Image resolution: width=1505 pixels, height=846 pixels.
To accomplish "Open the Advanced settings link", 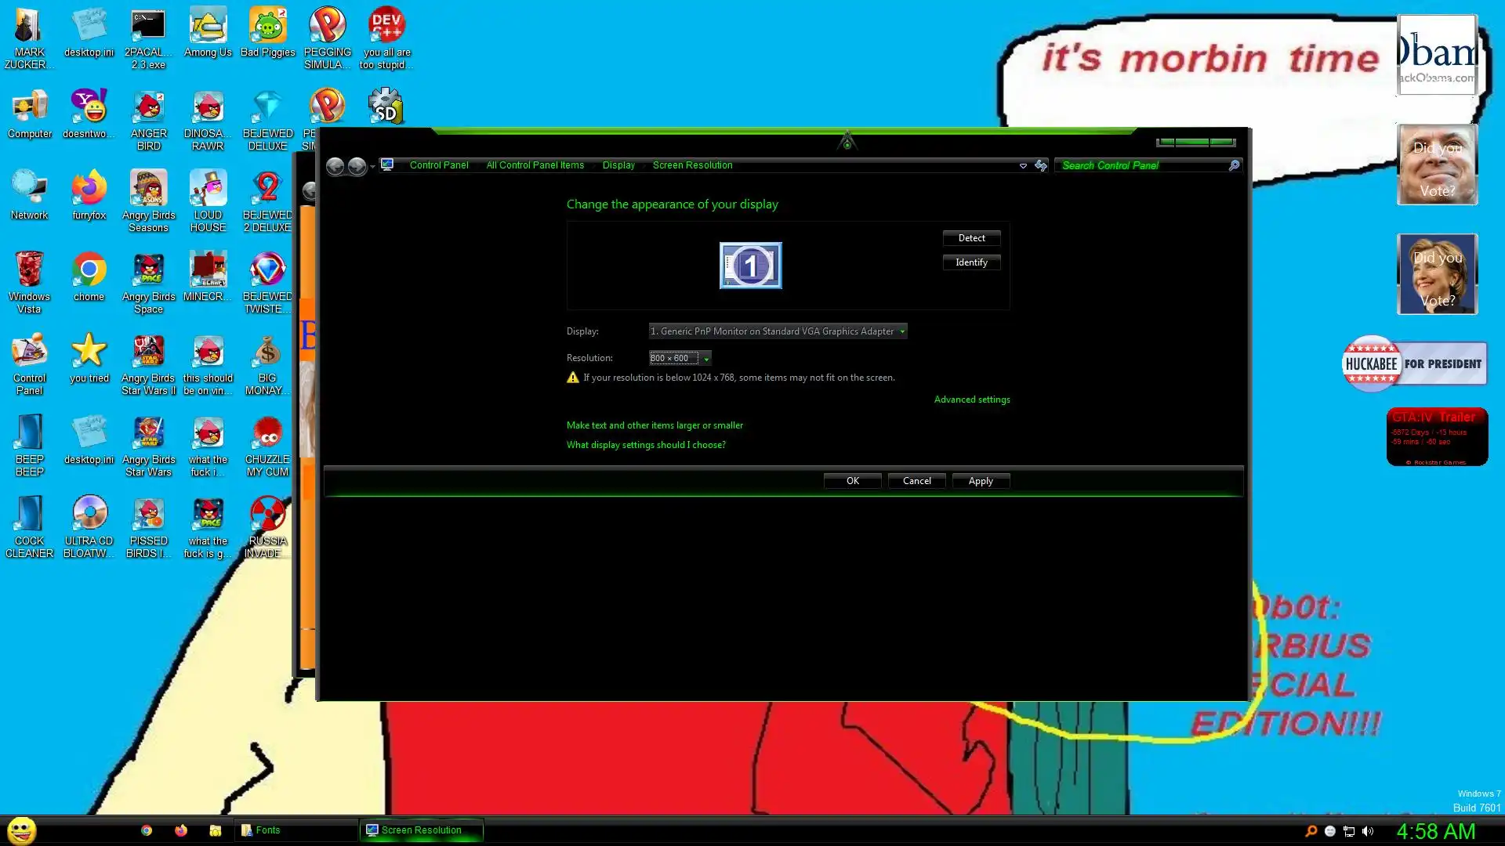I will pyautogui.click(x=971, y=399).
